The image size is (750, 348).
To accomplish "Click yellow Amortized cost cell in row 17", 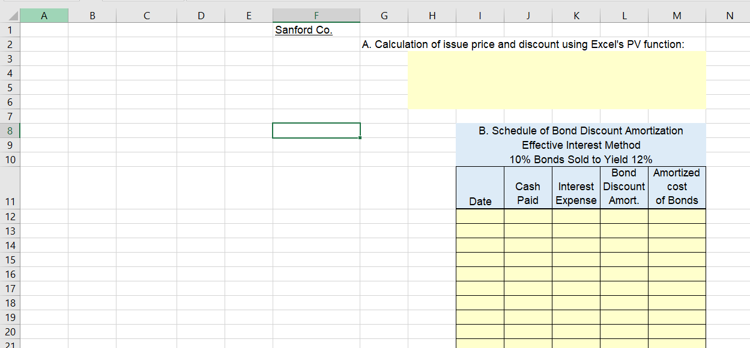I will click(677, 289).
